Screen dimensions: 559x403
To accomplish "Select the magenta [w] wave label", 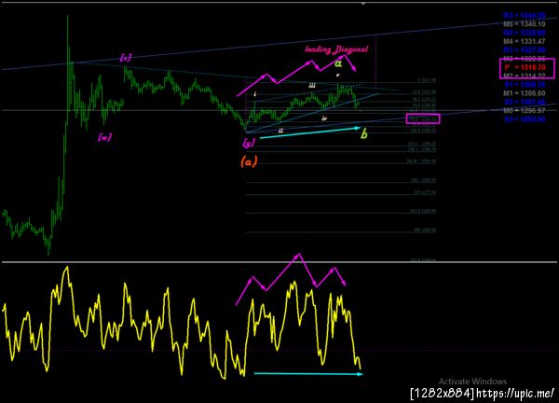I will click(x=104, y=137).
